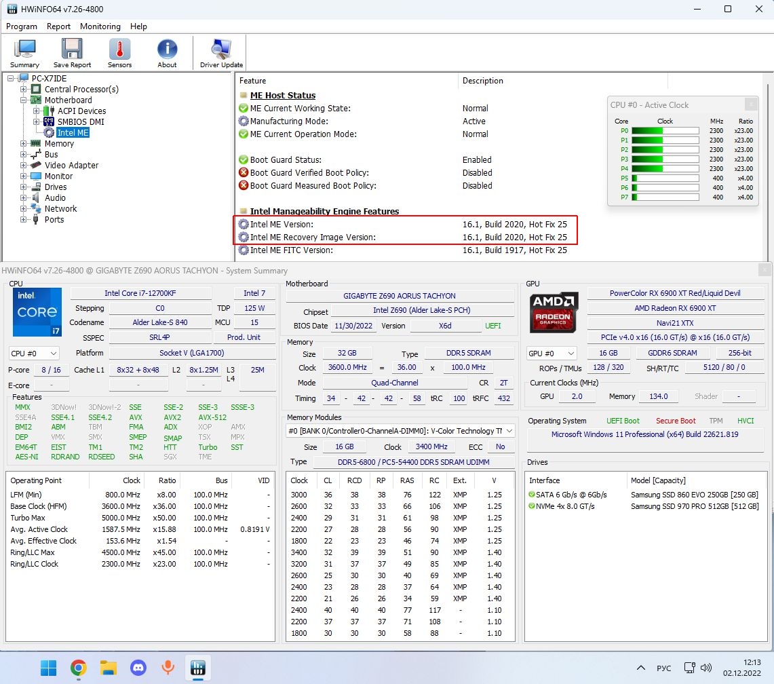Expand the Video Adapter tree node
774x684 pixels.
pyautogui.click(x=23, y=166)
